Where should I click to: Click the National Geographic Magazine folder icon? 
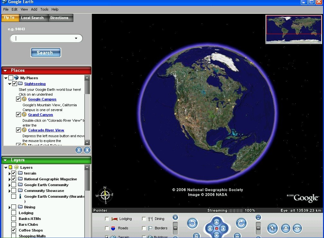point(20,179)
